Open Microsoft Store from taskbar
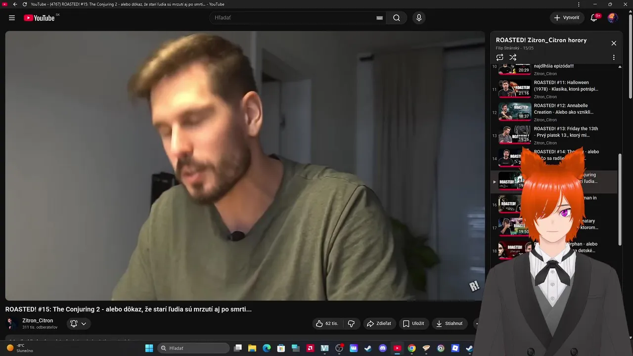This screenshot has height=356, width=633. 281,348
